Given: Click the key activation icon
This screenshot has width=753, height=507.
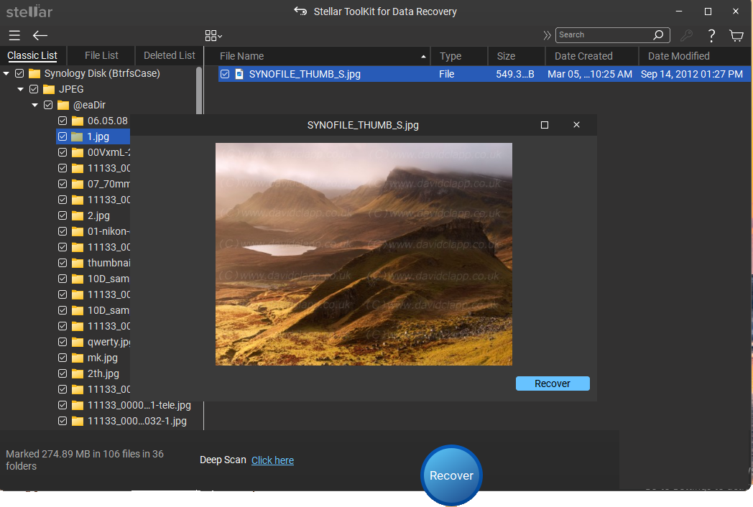Looking at the screenshot, I should tap(686, 35).
